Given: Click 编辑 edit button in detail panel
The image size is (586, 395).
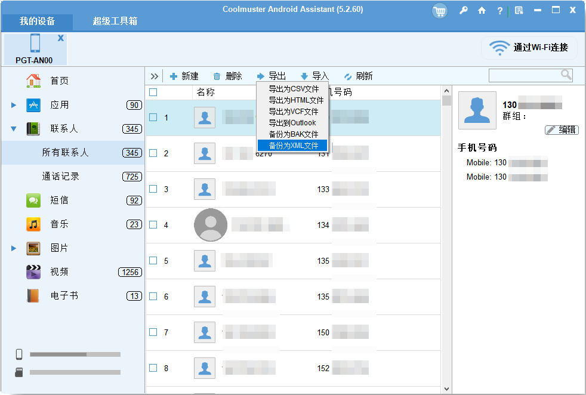Looking at the screenshot, I should 562,129.
